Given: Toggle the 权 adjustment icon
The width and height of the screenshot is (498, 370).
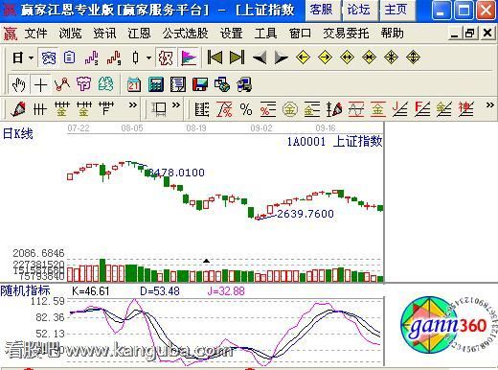Looking at the screenshot, I should (166, 58).
